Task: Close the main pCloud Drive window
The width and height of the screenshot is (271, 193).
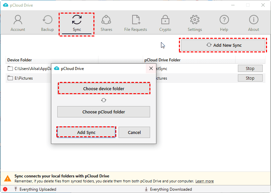Action: click(x=263, y=5)
